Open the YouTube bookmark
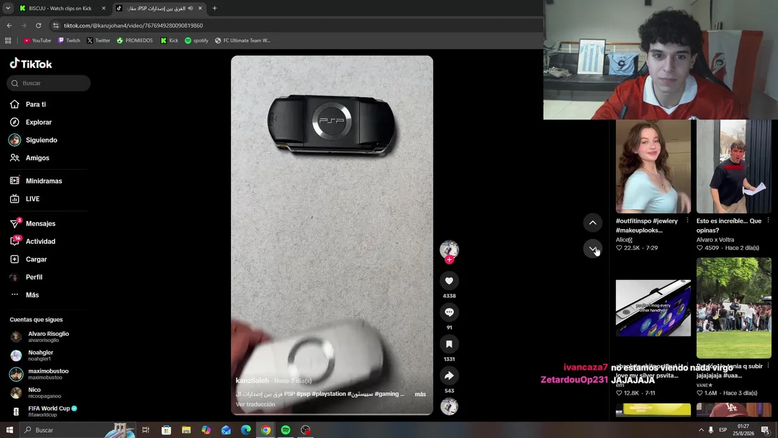778x438 pixels. coord(37,41)
